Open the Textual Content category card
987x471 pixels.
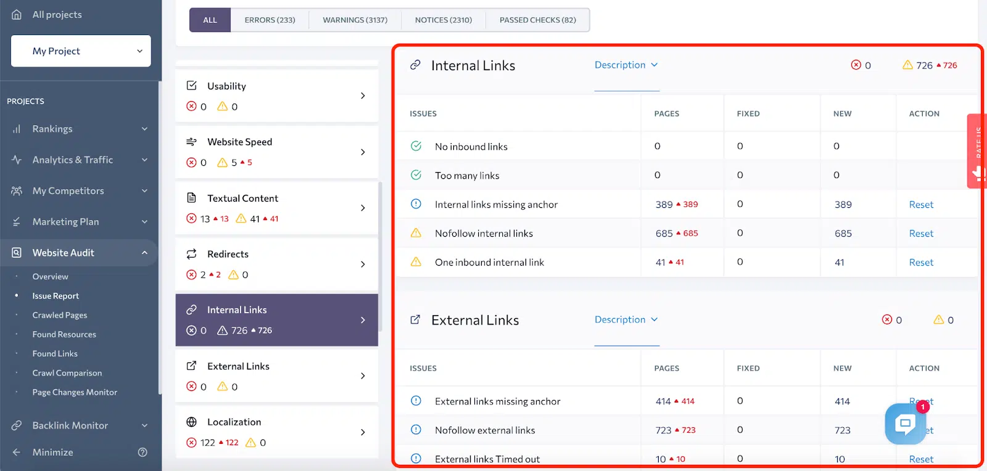[276, 208]
